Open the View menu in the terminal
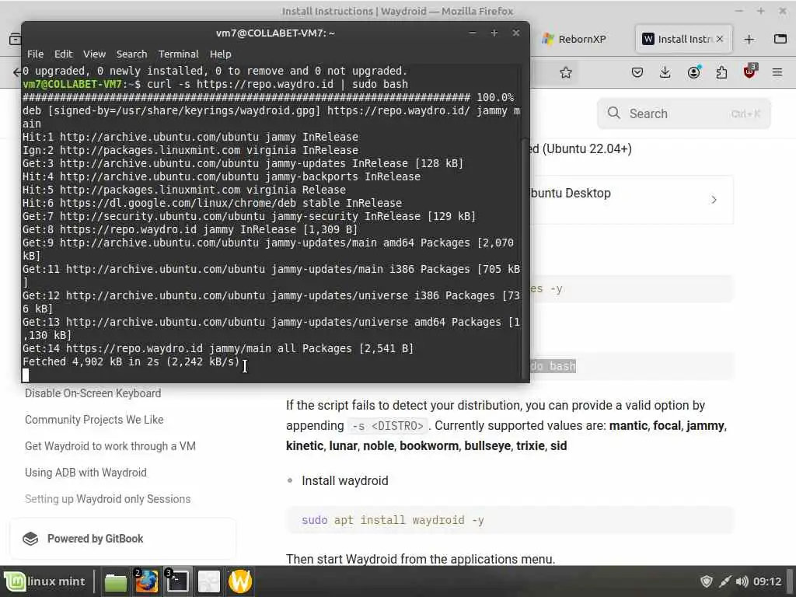This screenshot has width=796, height=597. [94, 54]
